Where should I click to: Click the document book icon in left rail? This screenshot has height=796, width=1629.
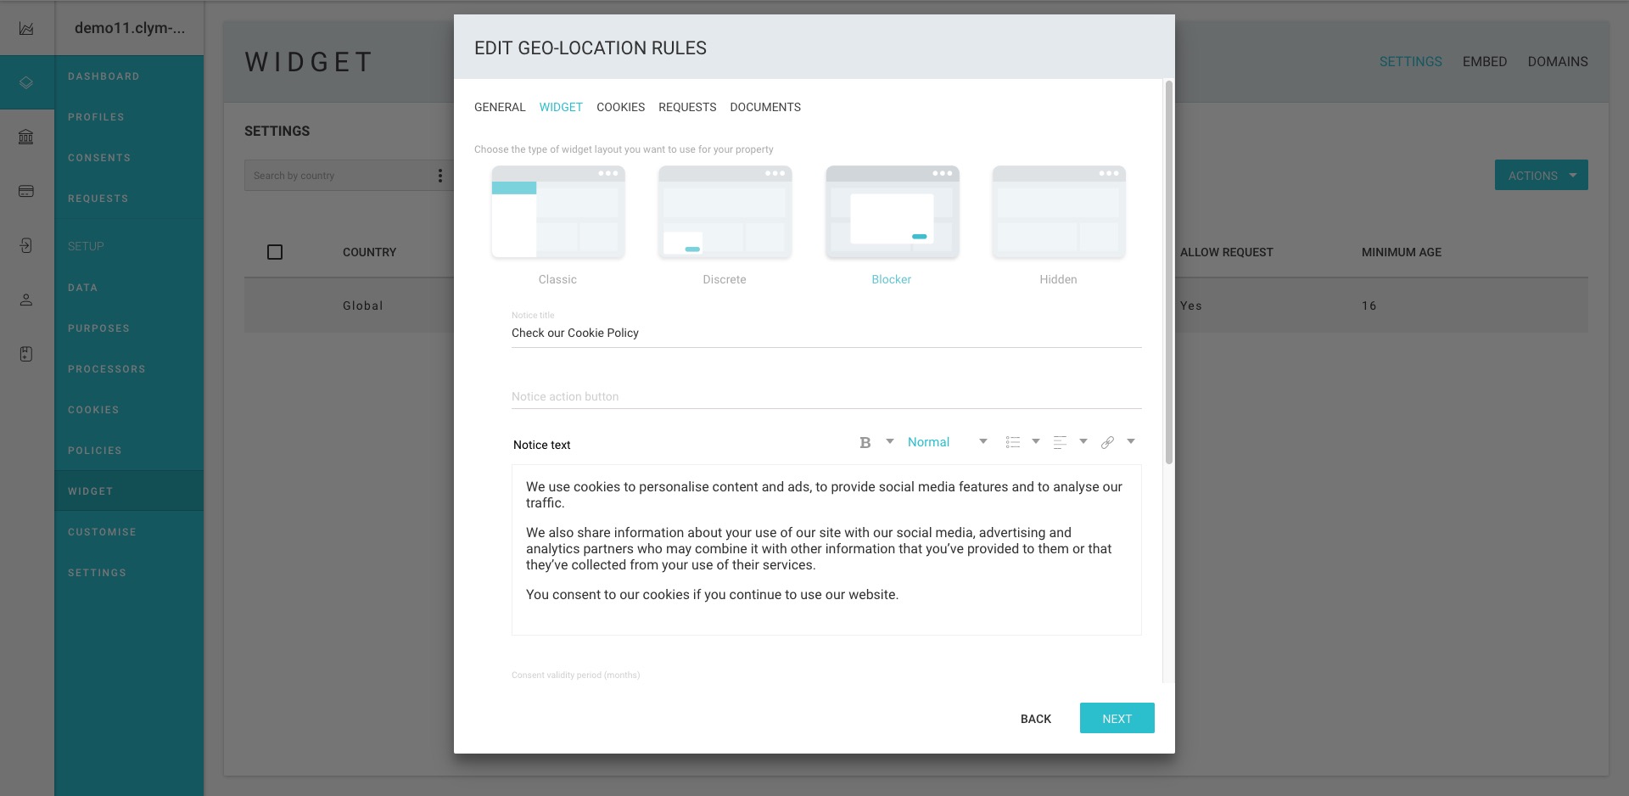[x=26, y=354]
